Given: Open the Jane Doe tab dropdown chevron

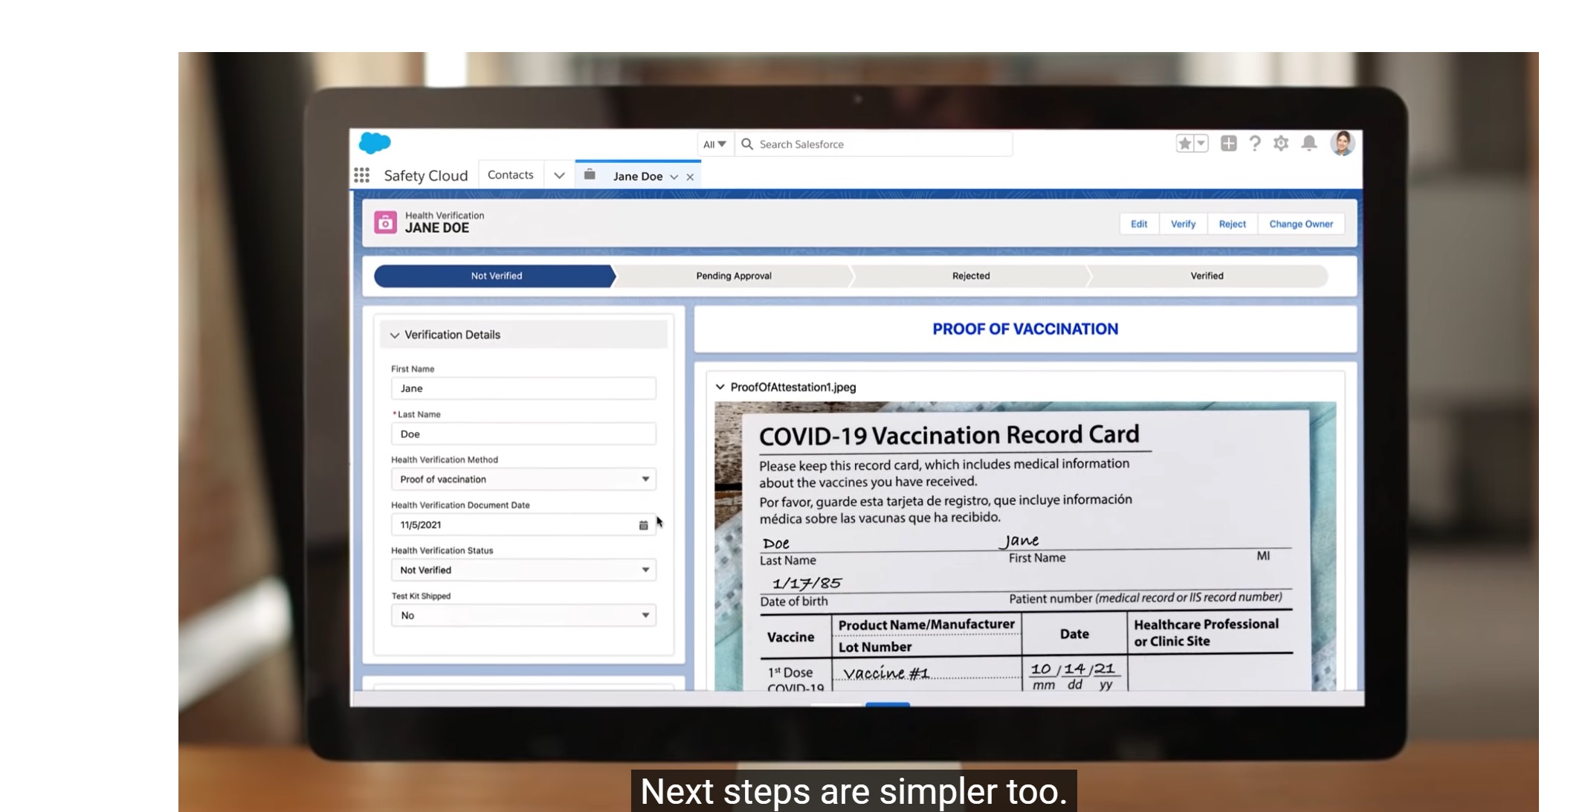Looking at the screenshot, I should tap(674, 177).
